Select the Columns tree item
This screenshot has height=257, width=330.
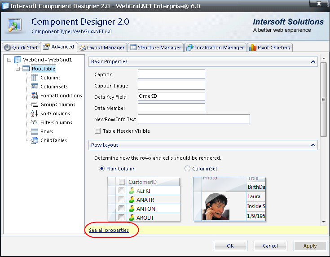[x=50, y=78]
